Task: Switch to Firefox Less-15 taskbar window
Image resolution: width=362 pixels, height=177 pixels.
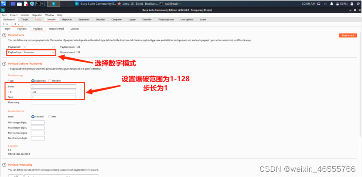Action: 138,3
